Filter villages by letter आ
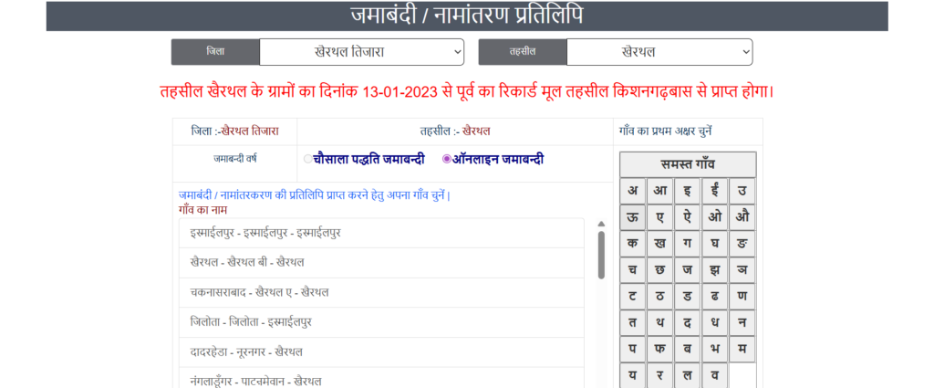Image resolution: width=934 pixels, height=388 pixels. coord(660,192)
